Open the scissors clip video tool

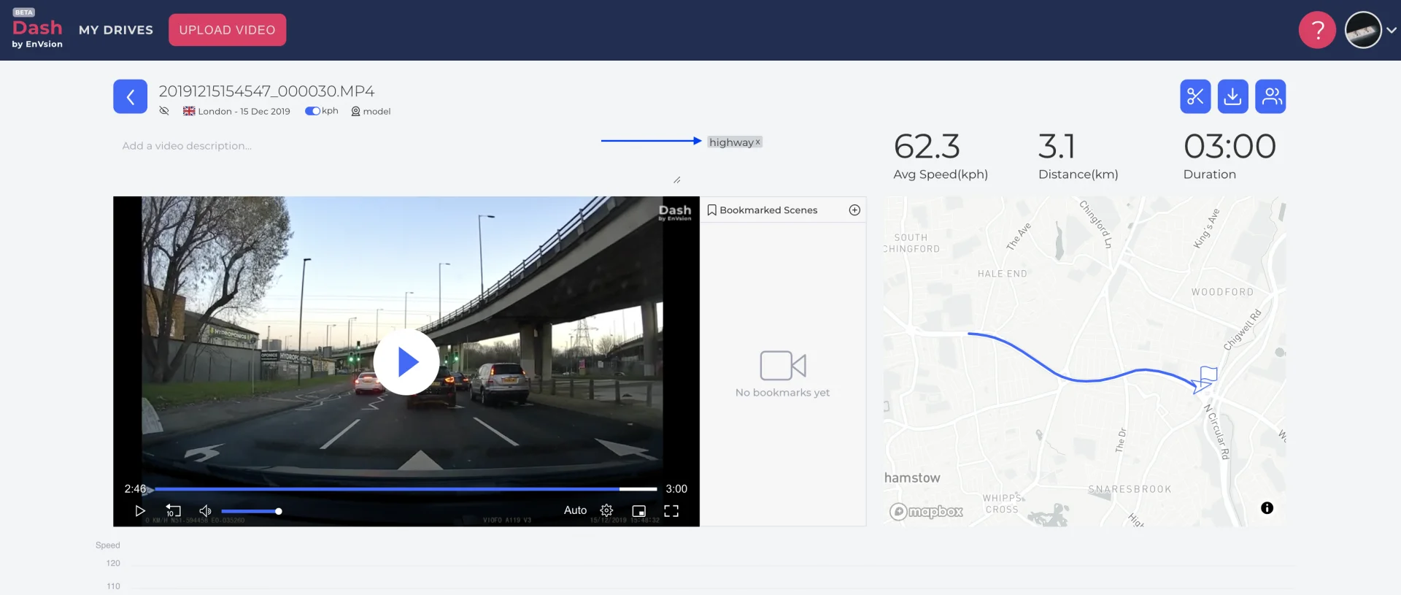click(x=1195, y=96)
